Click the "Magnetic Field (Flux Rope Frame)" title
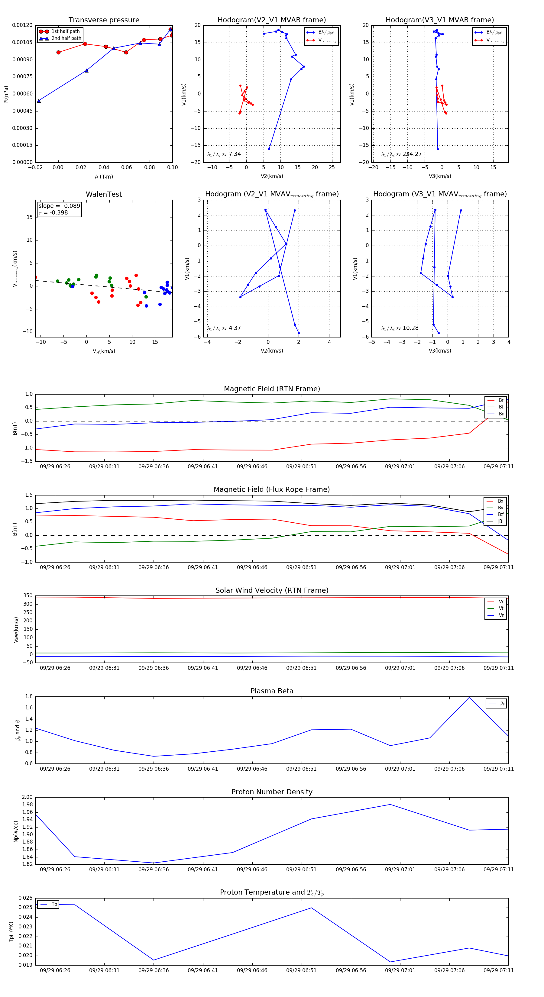 (x=272, y=489)
